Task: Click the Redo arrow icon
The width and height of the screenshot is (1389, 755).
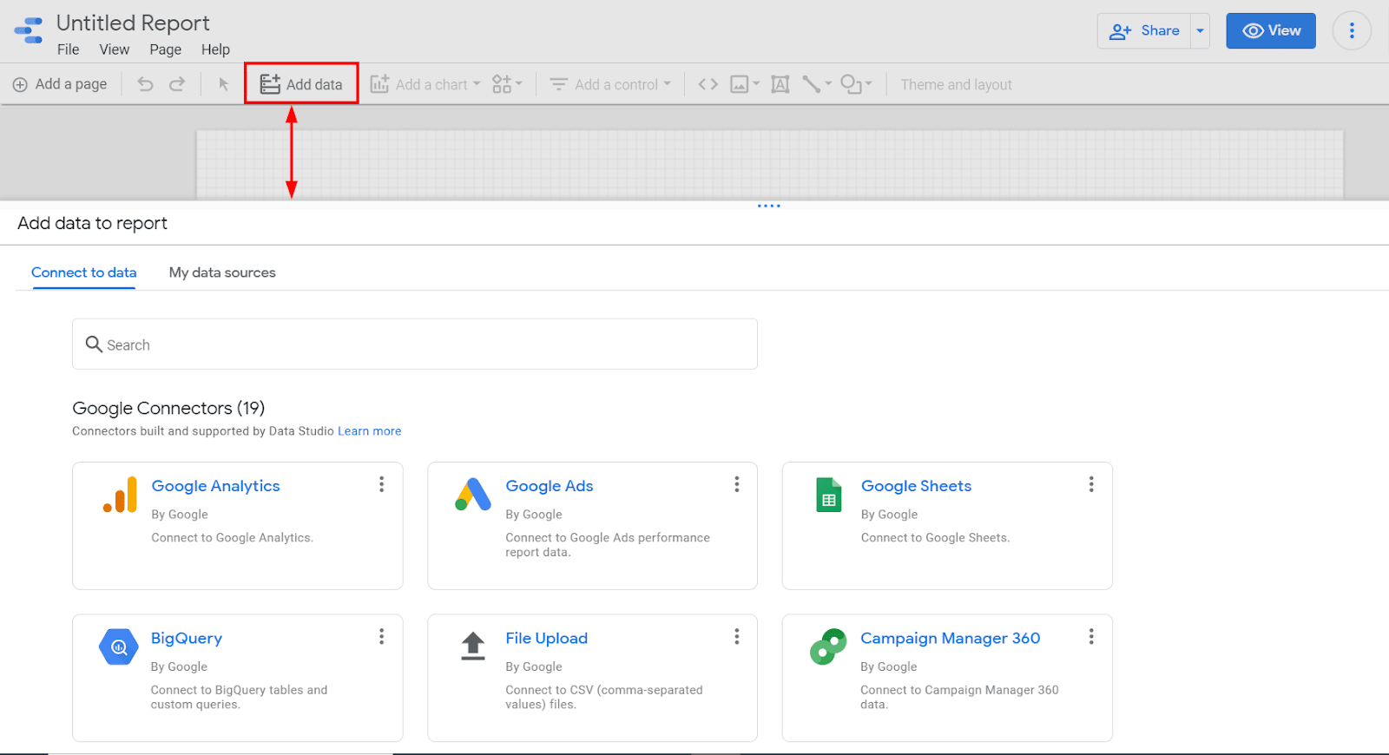Action: point(177,84)
